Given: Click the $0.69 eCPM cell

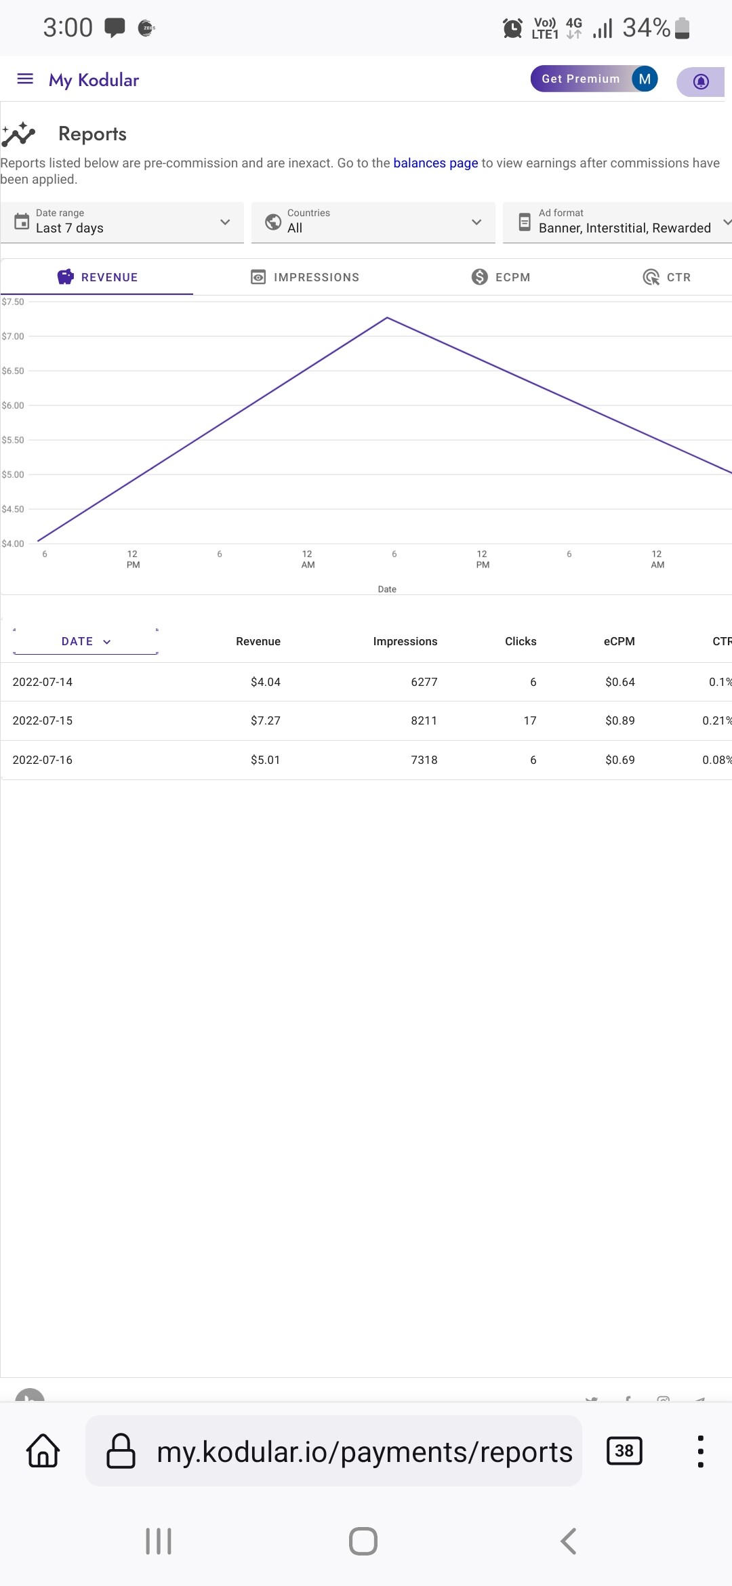Looking at the screenshot, I should click(x=620, y=760).
